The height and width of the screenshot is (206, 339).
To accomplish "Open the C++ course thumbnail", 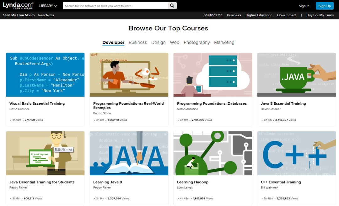I will click(x=296, y=153).
